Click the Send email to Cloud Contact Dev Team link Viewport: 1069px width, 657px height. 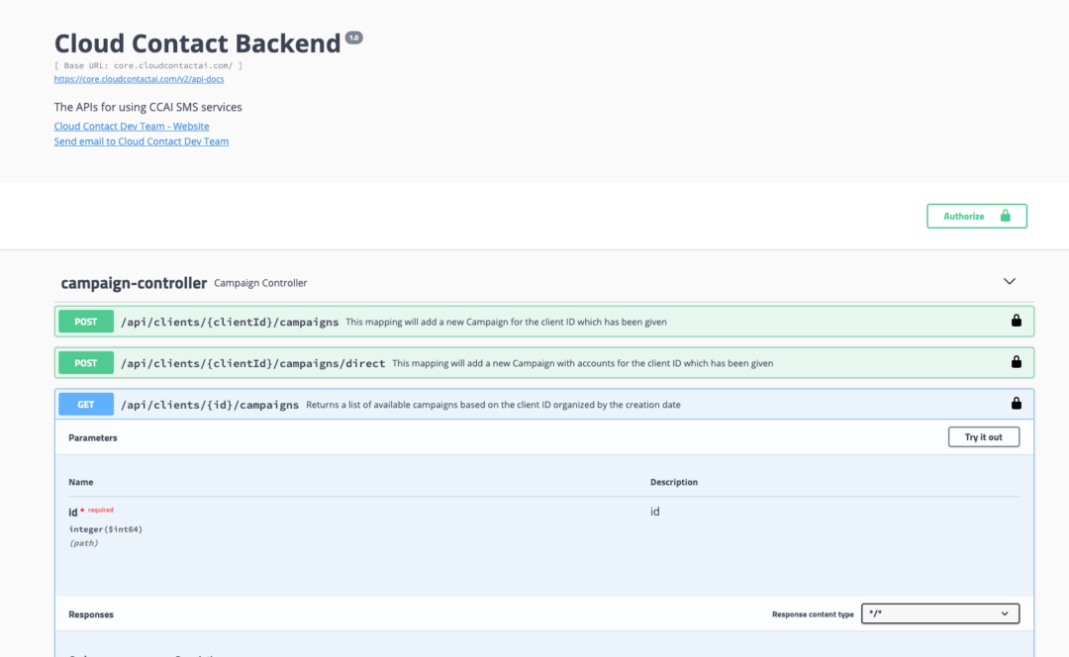coord(141,141)
